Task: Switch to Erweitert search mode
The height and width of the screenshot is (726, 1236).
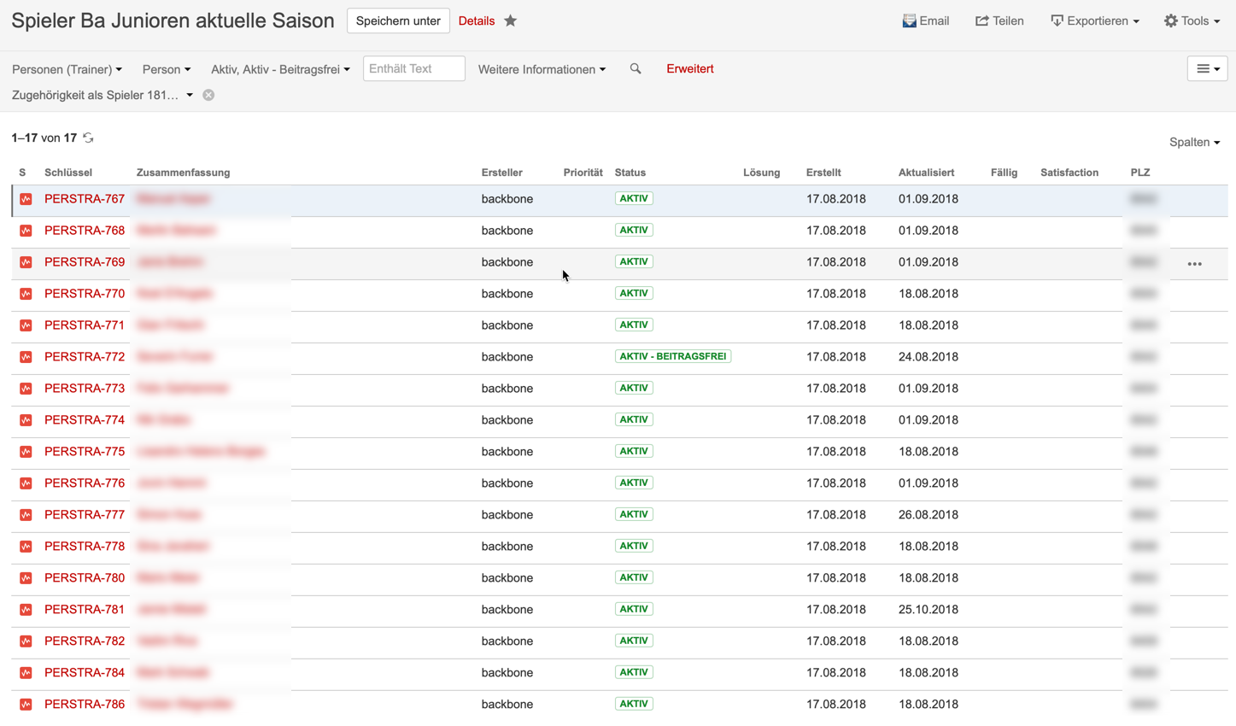Action: (x=689, y=68)
